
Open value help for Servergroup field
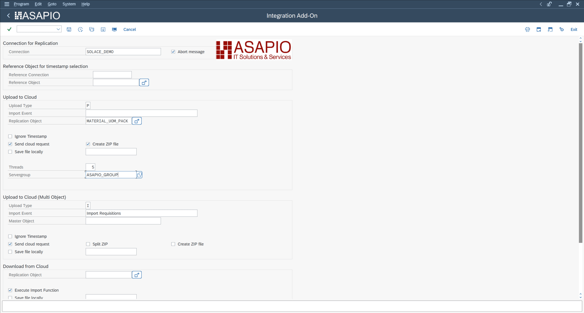coord(139,175)
